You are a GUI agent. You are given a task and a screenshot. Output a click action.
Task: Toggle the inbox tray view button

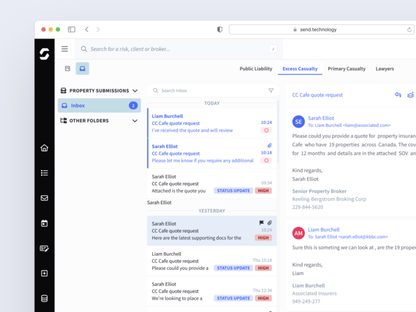tap(82, 69)
